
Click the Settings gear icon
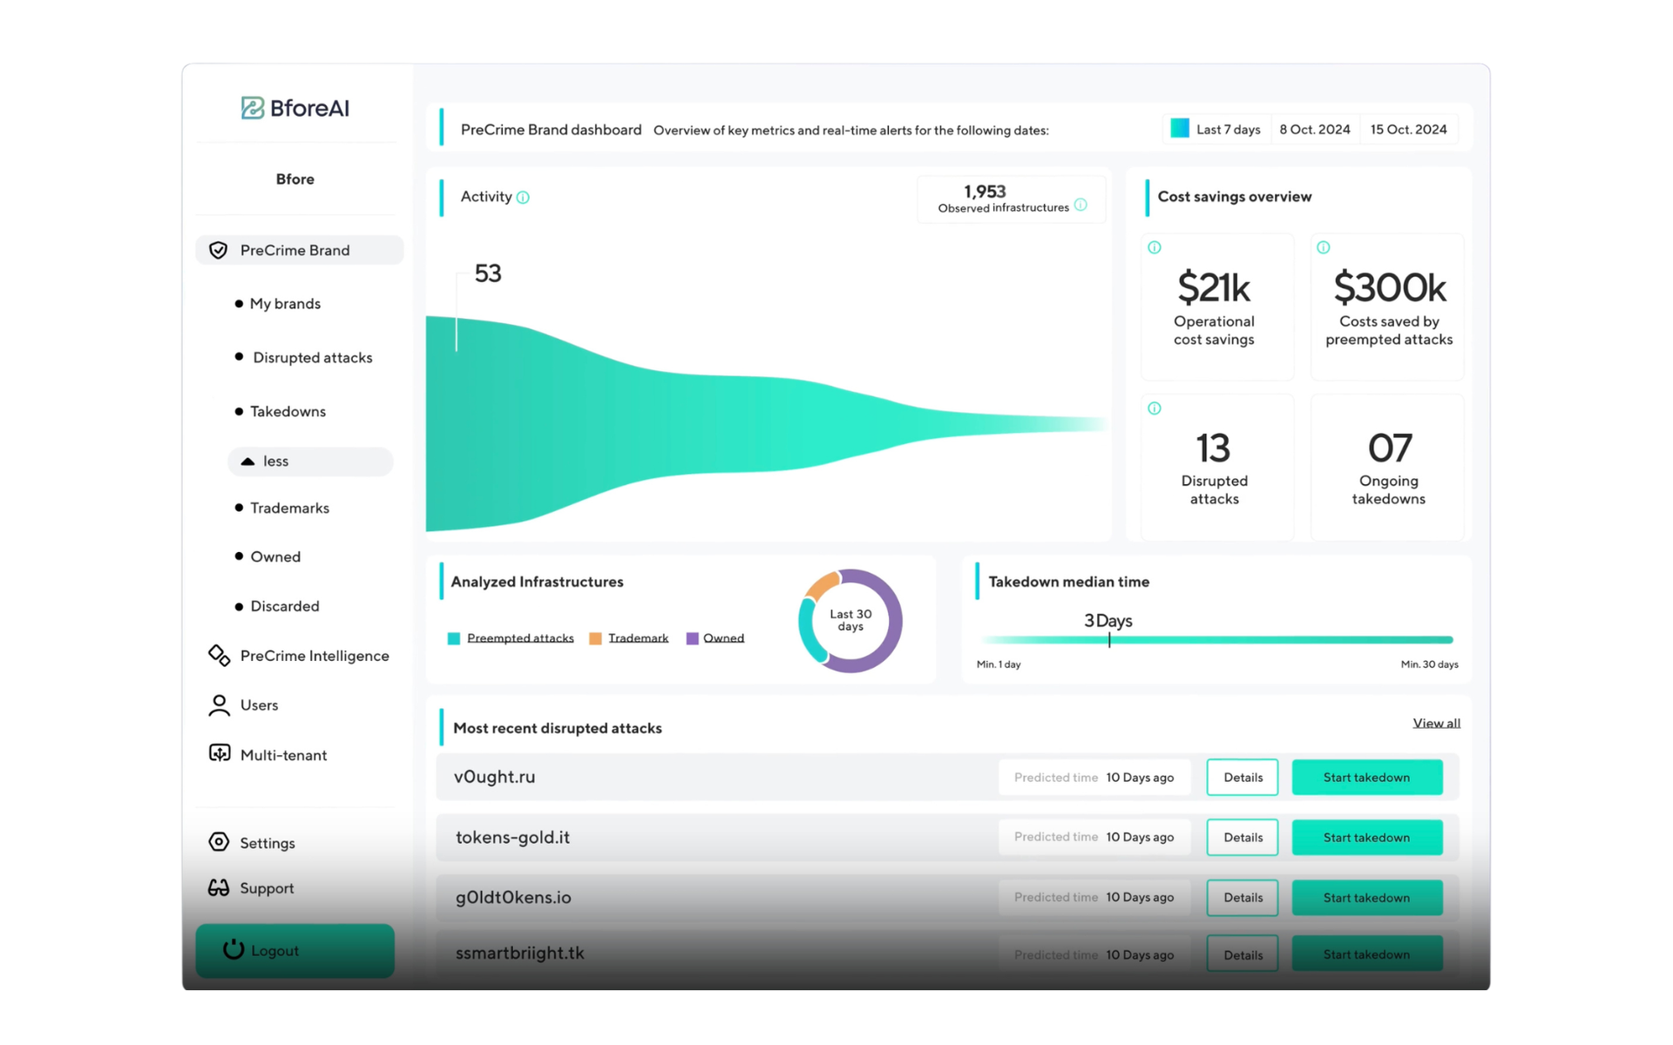tap(219, 842)
